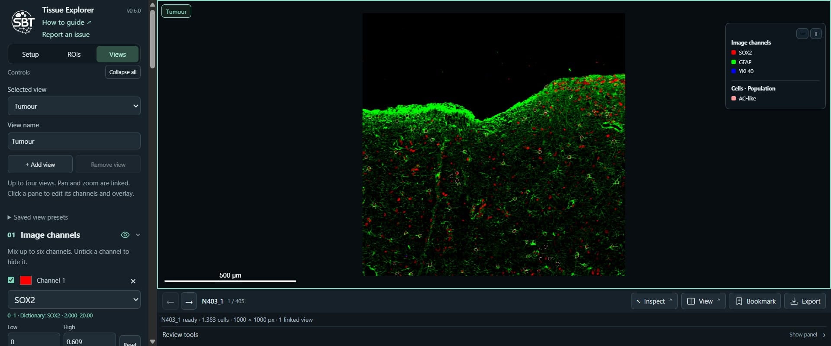Switch to Setup tab
831x346 pixels.
tap(30, 54)
